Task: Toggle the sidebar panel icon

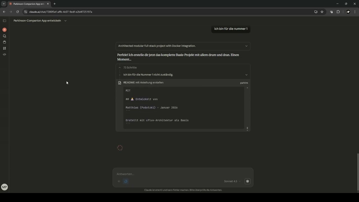Action: tap(4, 21)
